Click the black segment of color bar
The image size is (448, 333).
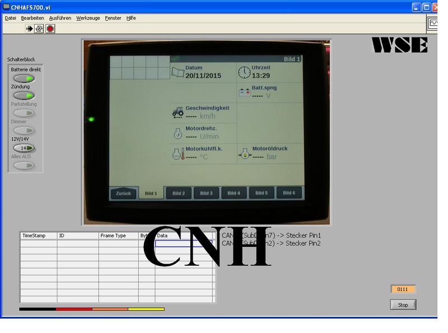pos(38,309)
